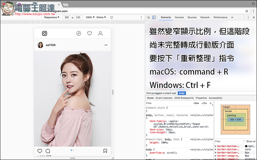Image resolution: width=257 pixels, height=160 pixels.
Task: Click the viewport height field showing 639
Action: coord(78,17)
